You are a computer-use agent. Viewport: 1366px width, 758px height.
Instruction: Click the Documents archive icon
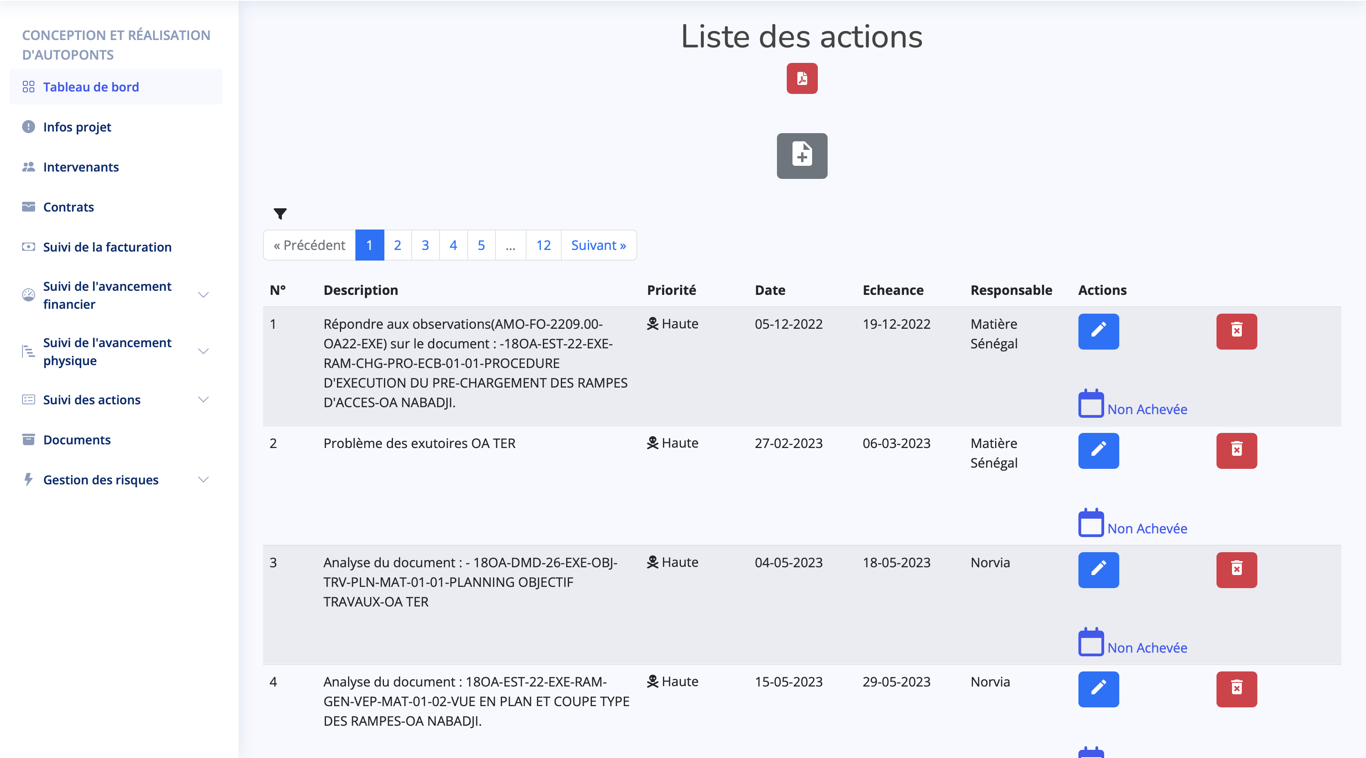(29, 439)
